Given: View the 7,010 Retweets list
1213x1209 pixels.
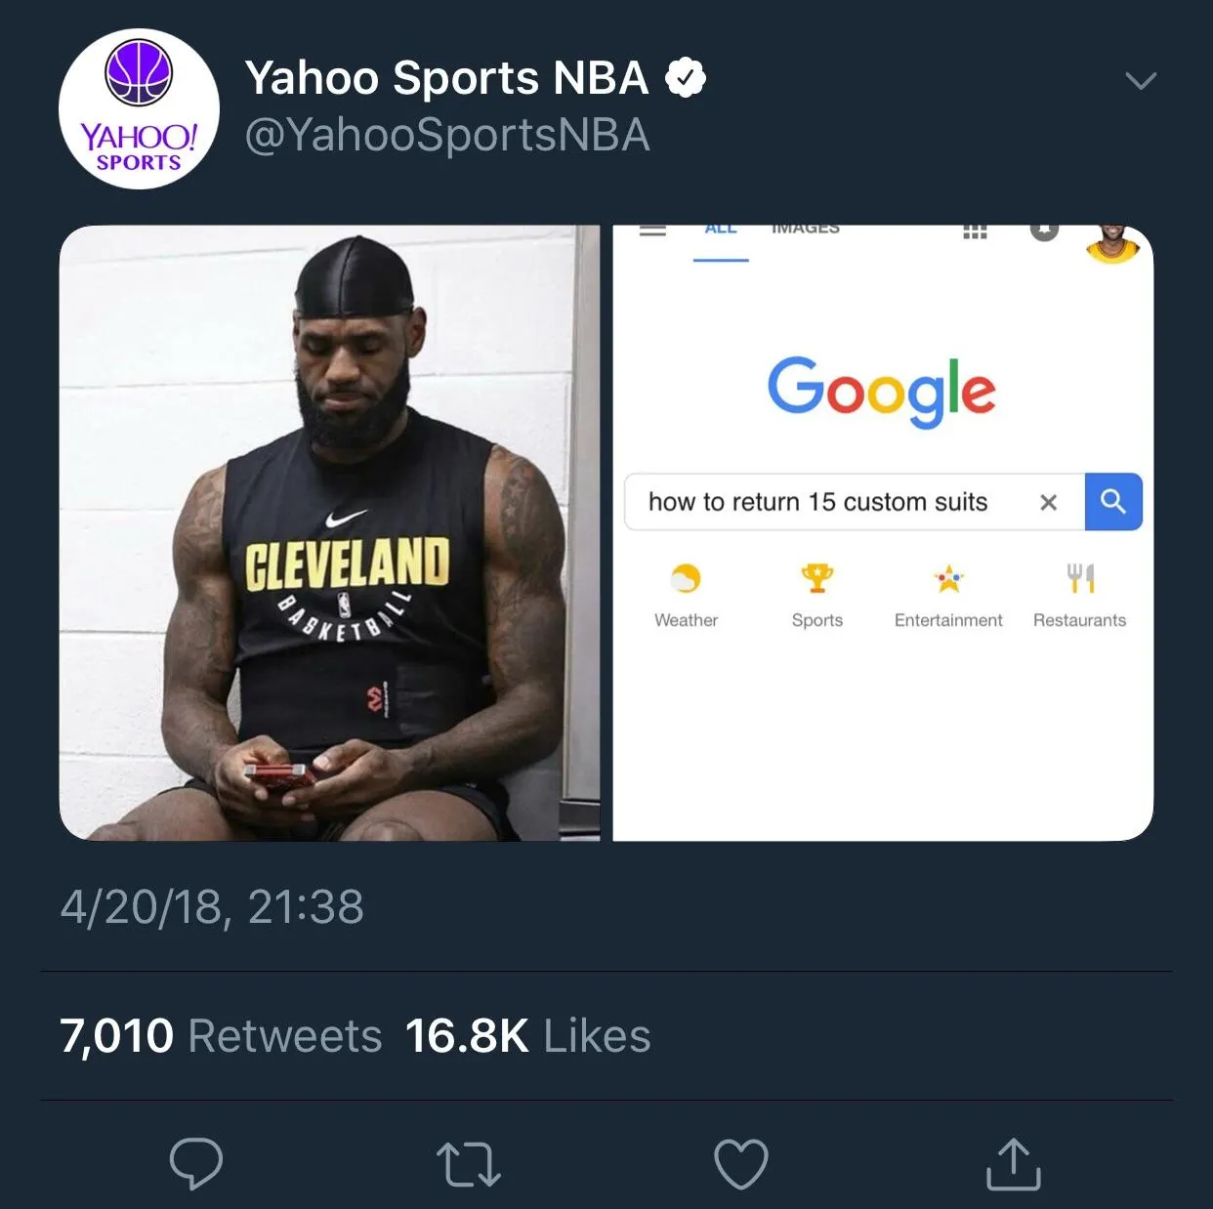Looking at the screenshot, I should 221,1036.
